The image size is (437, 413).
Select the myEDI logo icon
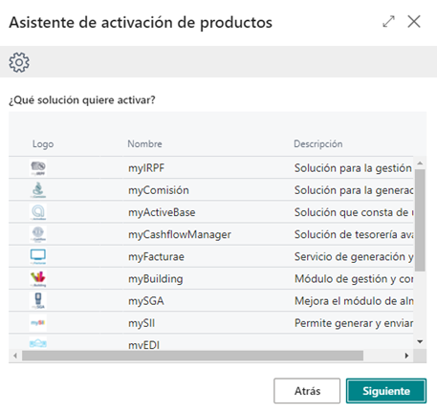tap(38, 343)
